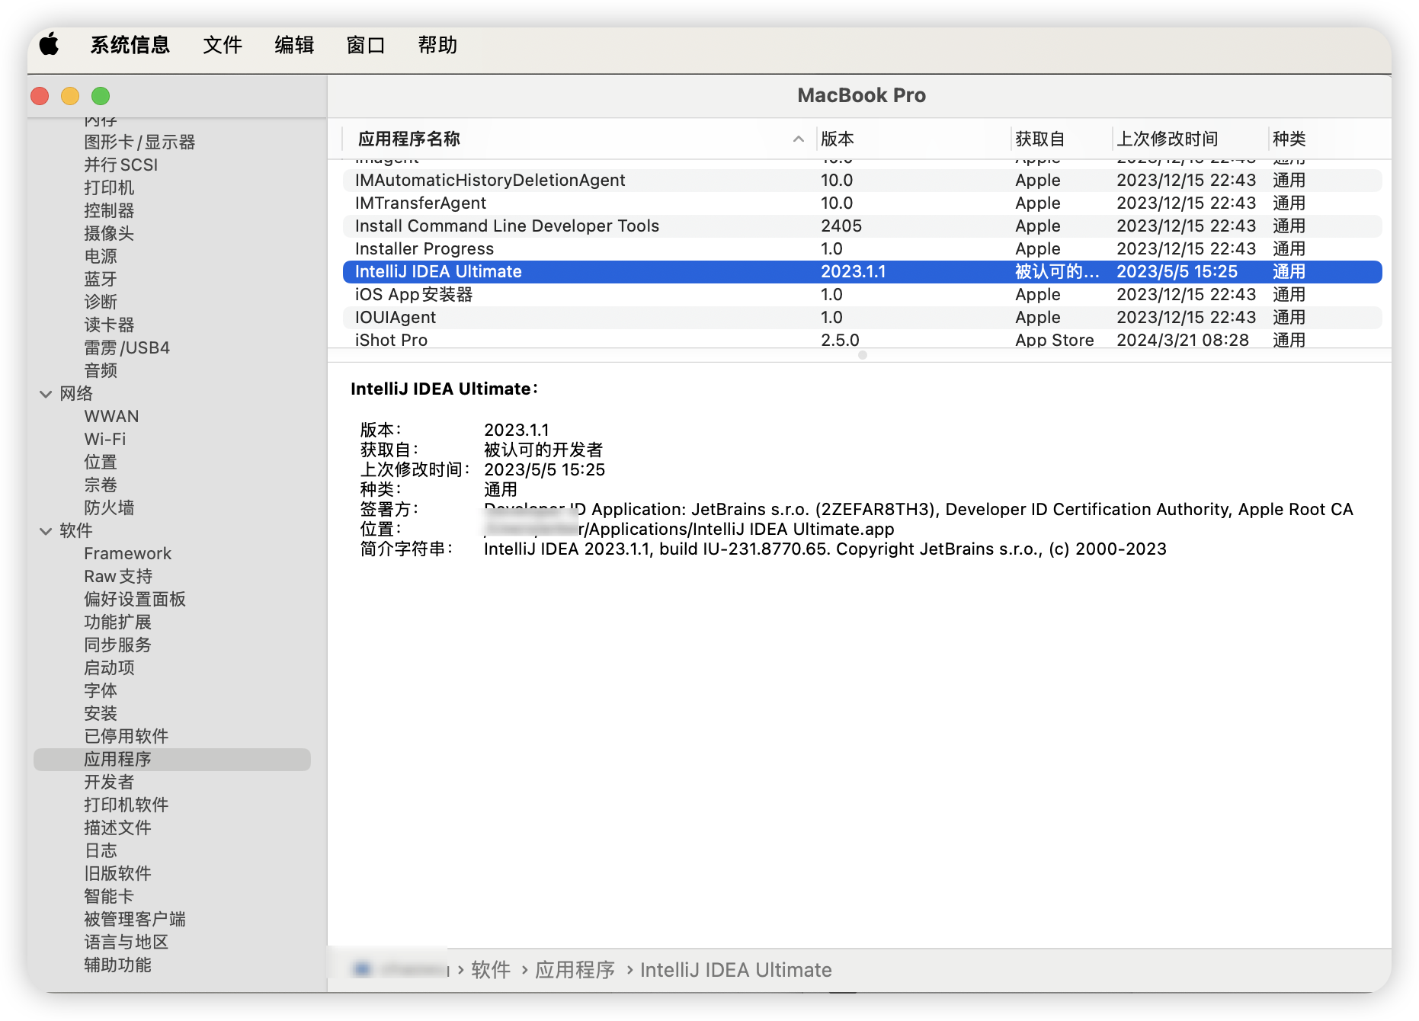Select 功能扩展 in sidebar

(117, 623)
